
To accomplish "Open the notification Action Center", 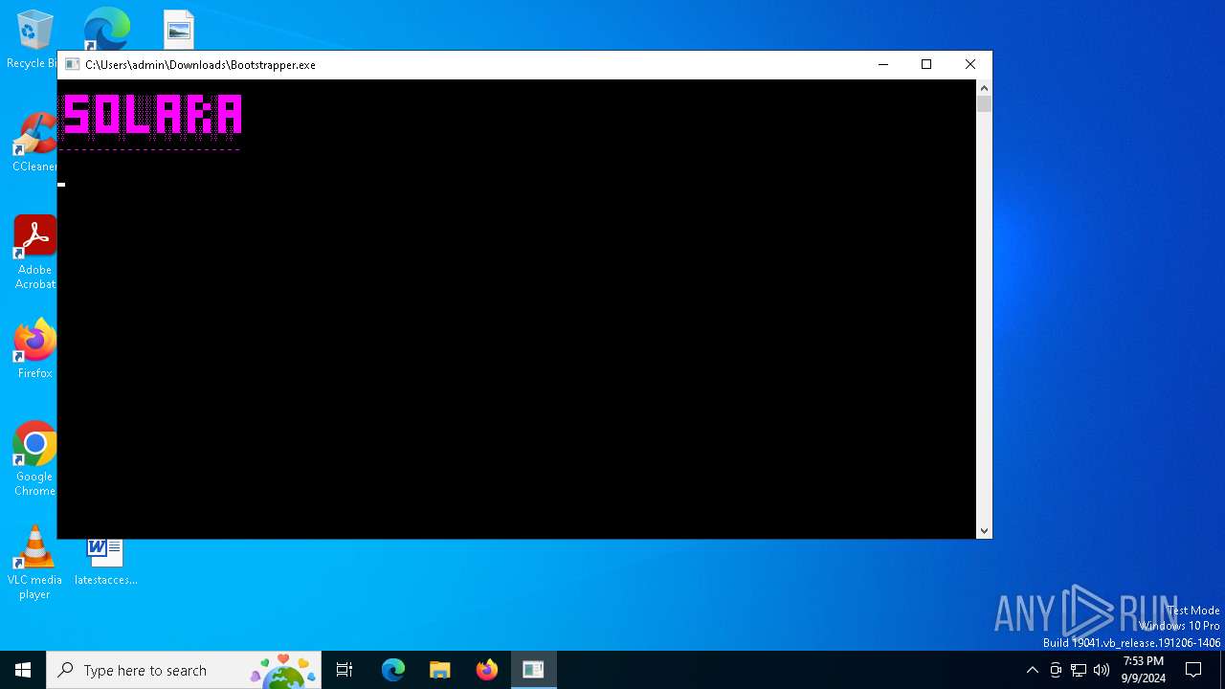I will click(1193, 670).
